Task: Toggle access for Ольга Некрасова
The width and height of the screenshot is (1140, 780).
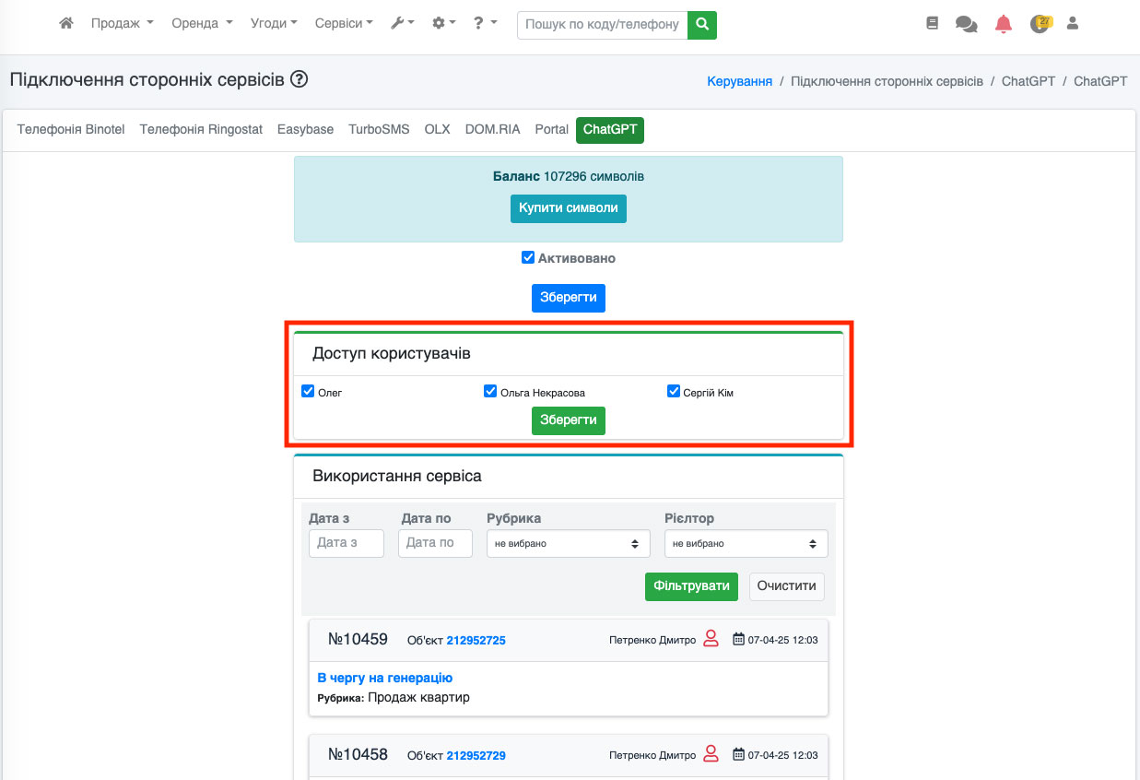Action: (490, 392)
